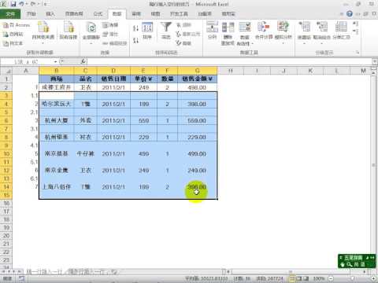Switch to the 公式 Formulas ribbon tab
Image resolution: width=378 pixels, height=283 pixels.
(98, 14)
